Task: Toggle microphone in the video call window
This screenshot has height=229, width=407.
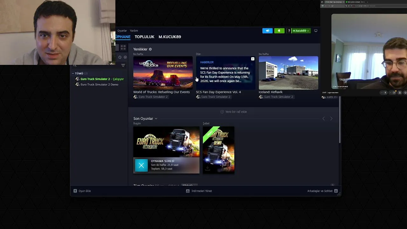Action: click(385, 93)
